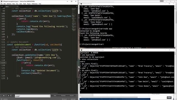Click the Sublime Text title bar icon

tap(1, 1)
